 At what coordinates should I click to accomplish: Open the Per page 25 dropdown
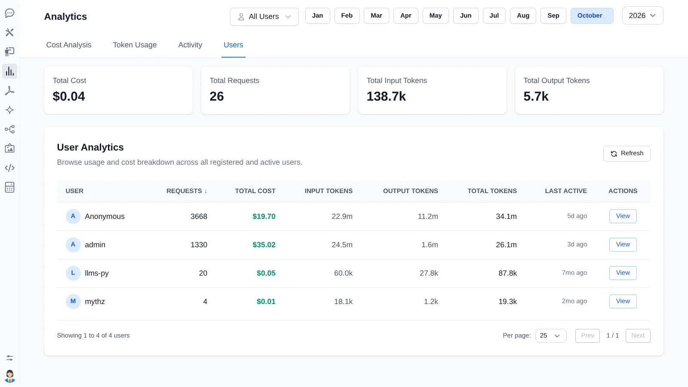tap(551, 336)
